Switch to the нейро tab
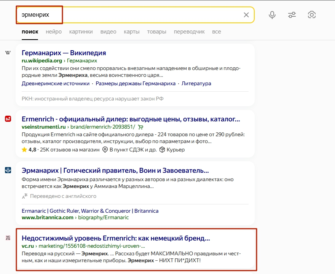335x274 pixels. [54, 32]
